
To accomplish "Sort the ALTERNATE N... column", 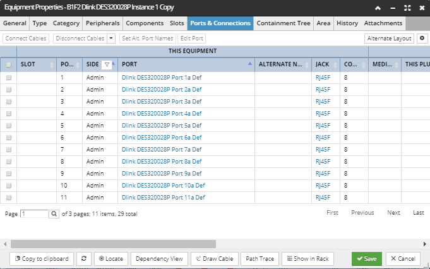I will click(307, 64).
